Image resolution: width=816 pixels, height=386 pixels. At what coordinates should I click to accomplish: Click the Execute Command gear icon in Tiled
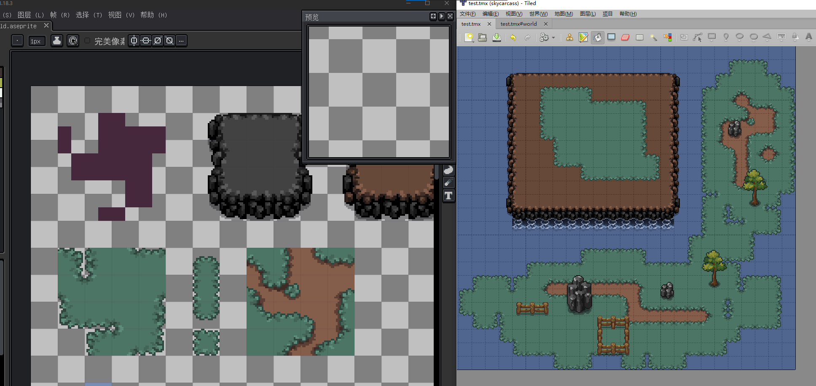544,38
